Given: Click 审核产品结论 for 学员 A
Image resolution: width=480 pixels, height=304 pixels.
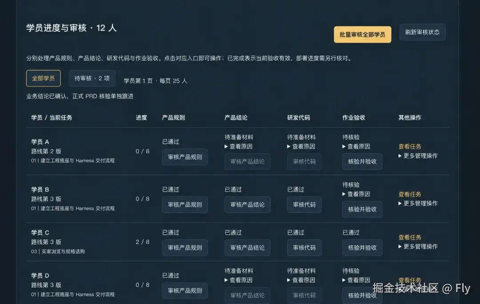Looking at the screenshot, I should click(x=248, y=161).
